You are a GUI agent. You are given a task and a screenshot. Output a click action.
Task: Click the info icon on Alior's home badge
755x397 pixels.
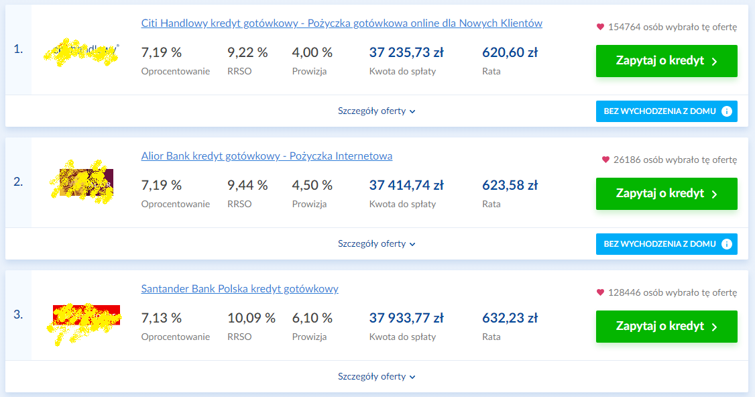tap(727, 244)
